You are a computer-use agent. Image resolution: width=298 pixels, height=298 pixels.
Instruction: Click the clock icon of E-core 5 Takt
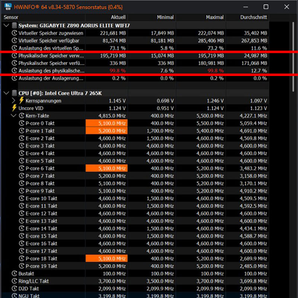point(22,161)
